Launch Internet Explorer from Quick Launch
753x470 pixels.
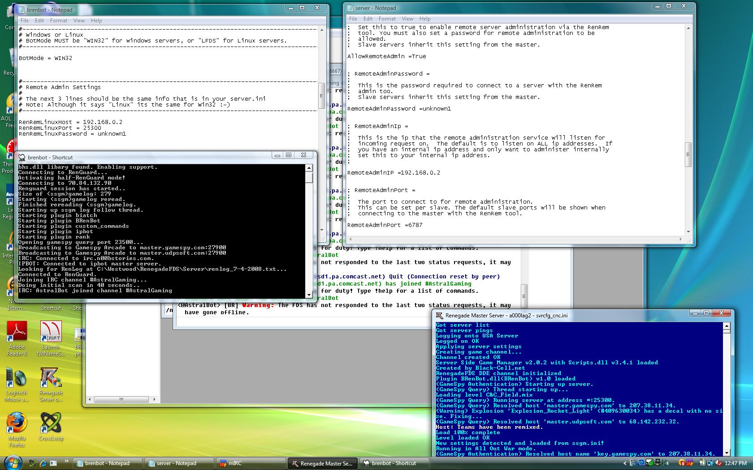(x=43, y=463)
